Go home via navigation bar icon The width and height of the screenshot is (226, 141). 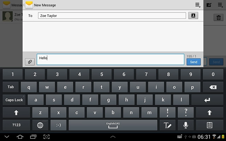pyautogui.click(x=20, y=136)
